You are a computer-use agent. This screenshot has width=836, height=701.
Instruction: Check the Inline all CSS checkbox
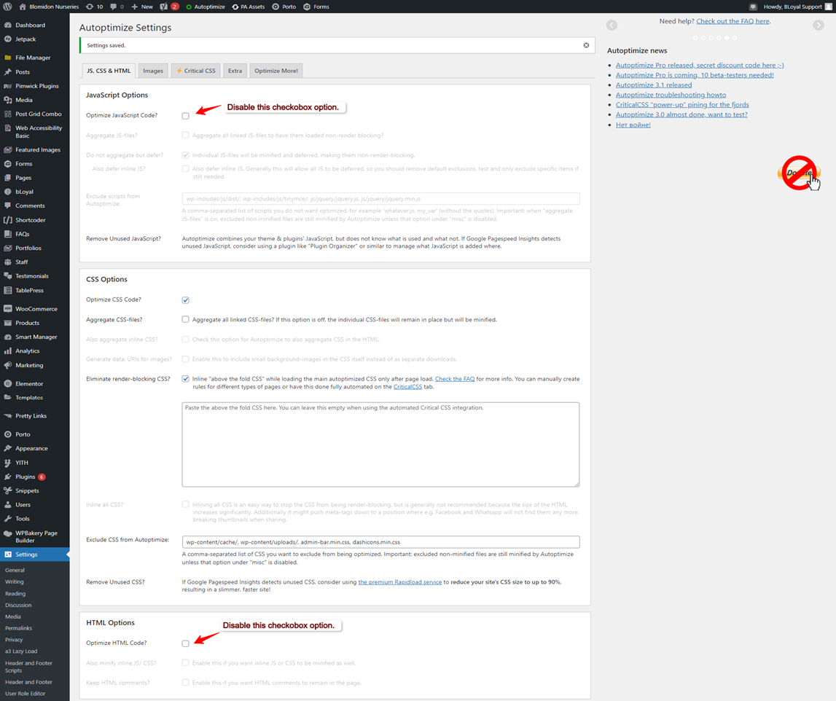(x=186, y=504)
